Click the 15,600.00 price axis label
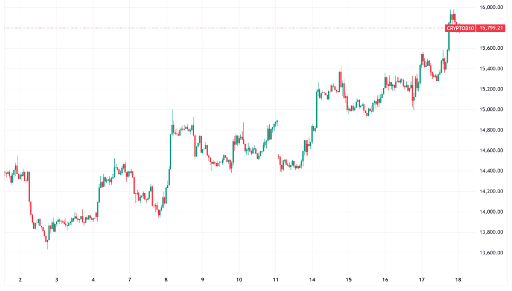 coord(491,49)
